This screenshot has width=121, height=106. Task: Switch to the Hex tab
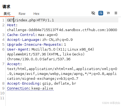(x=36, y=14)
